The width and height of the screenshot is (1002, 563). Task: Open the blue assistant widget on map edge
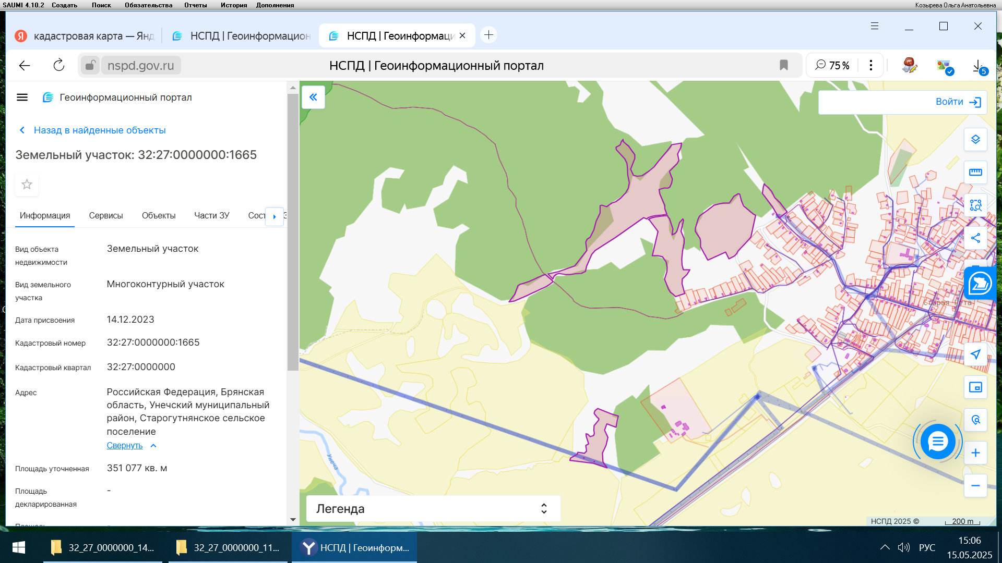click(x=980, y=284)
